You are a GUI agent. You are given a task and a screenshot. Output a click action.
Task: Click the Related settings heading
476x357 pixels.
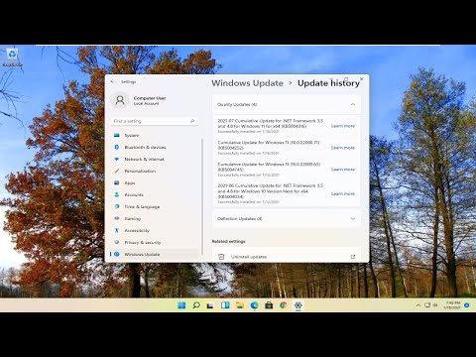229,241
